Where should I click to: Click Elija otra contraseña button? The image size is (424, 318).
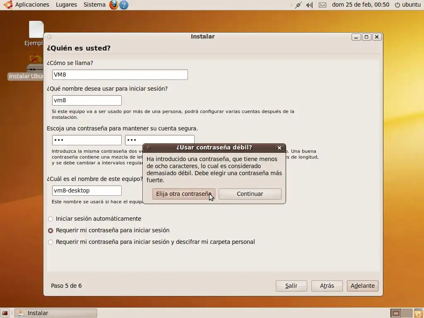point(183,194)
